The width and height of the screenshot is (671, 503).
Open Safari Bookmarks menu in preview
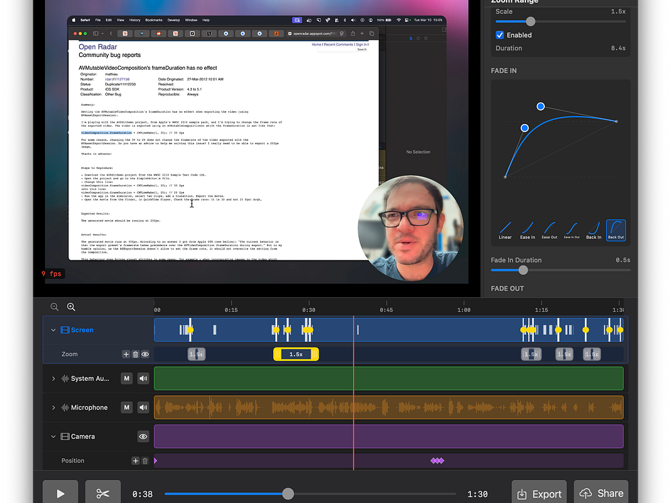(154, 20)
